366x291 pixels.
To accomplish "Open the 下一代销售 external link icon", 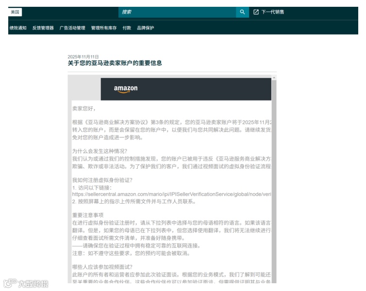I will (256, 12).
